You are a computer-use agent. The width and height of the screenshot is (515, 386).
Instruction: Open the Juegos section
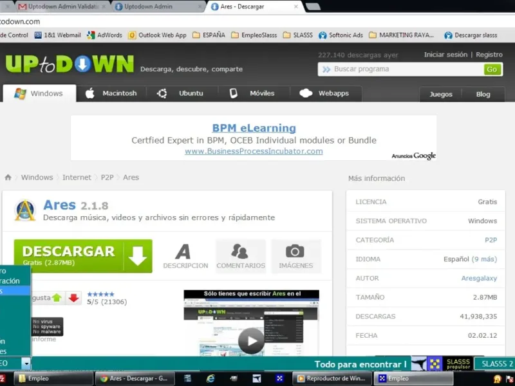coord(441,94)
